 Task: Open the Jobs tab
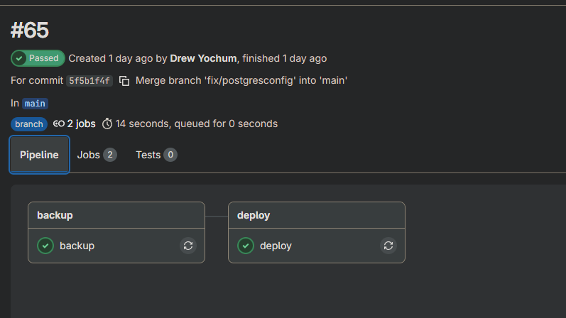click(97, 155)
